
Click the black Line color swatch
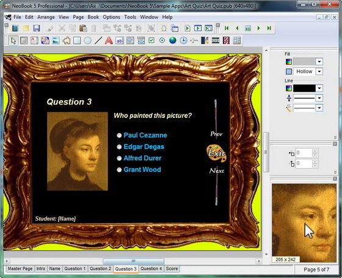[304, 89]
